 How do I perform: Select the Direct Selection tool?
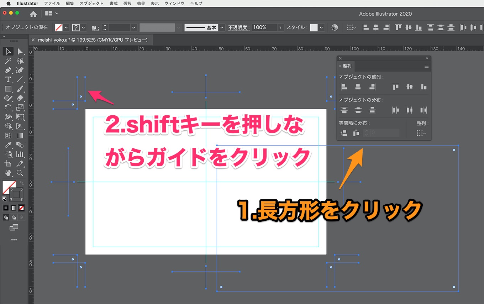coord(20,52)
